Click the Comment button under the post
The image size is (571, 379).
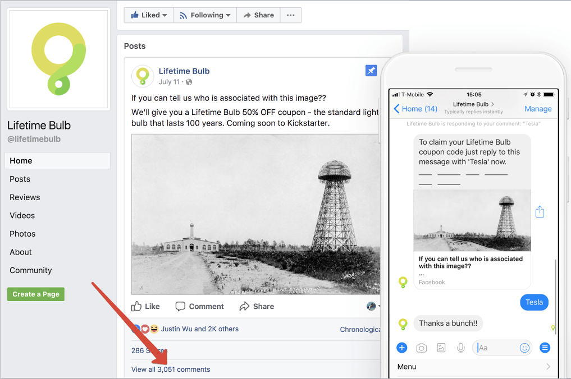(x=199, y=306)
